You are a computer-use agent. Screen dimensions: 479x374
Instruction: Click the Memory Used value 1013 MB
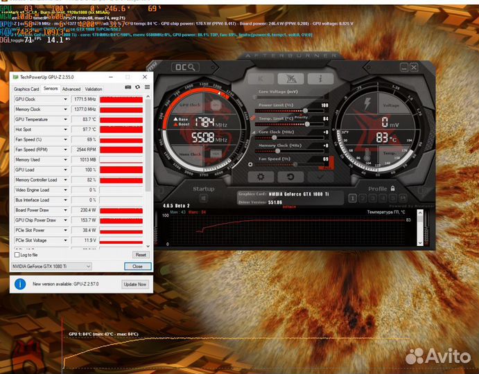tap(85, 160)
